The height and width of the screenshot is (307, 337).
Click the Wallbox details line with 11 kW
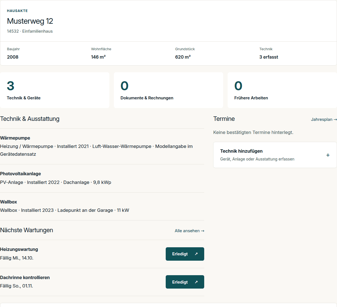(x=64, y=210)
